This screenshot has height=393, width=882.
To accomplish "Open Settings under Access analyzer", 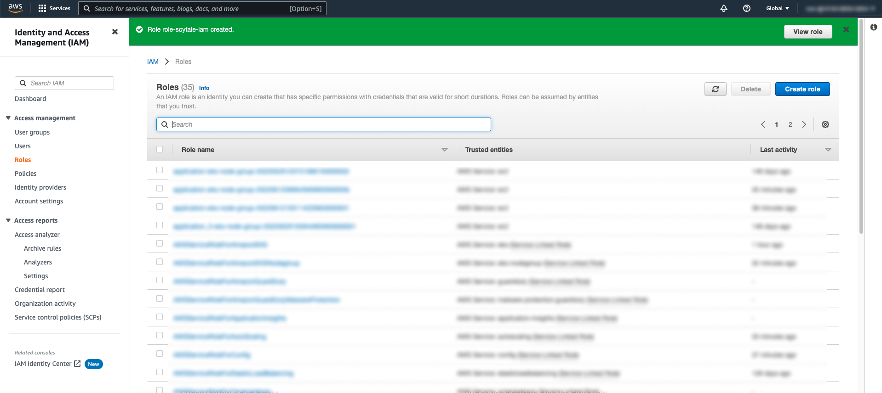I will tap(36, 276).
